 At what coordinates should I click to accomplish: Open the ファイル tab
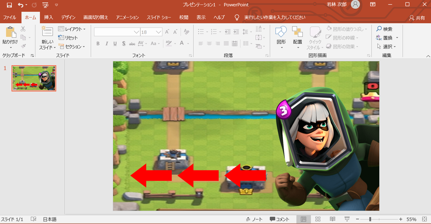click(x=9, y=18)
